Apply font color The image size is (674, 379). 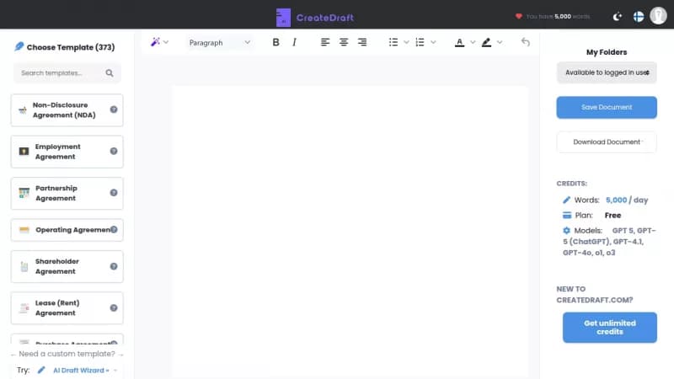(x=459, y=42)
